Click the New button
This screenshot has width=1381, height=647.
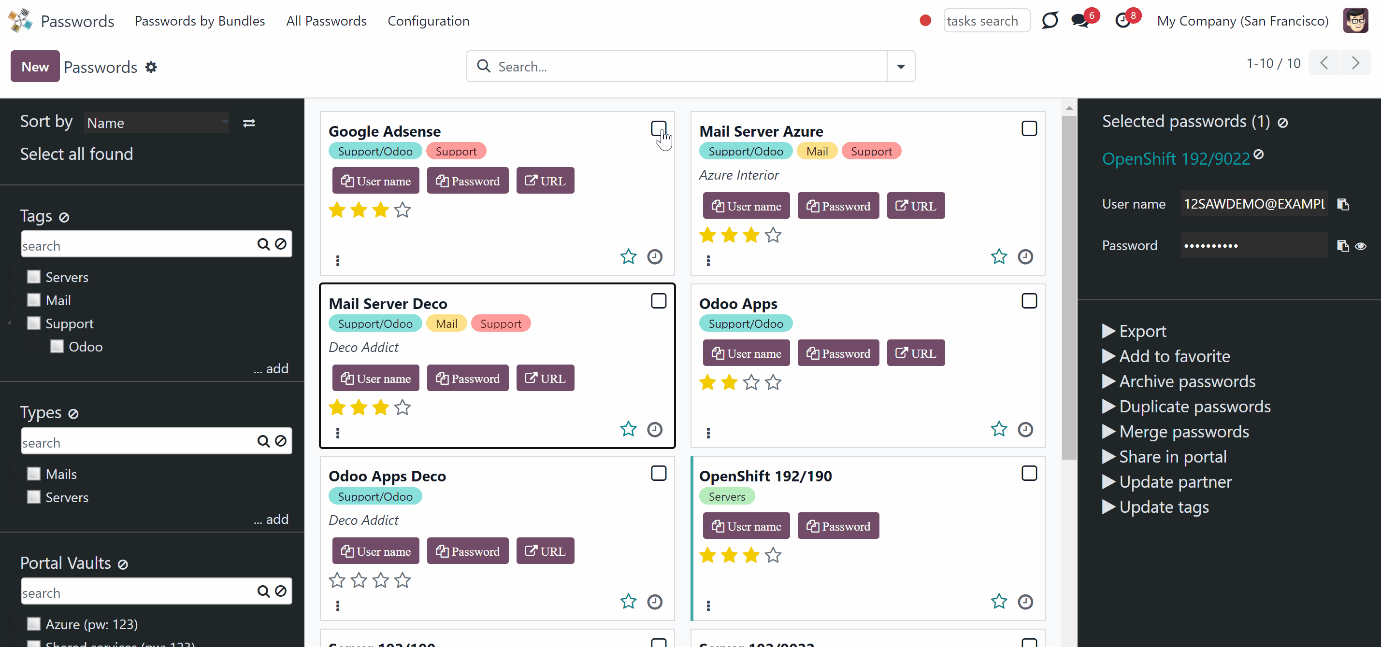pos(35,67)
